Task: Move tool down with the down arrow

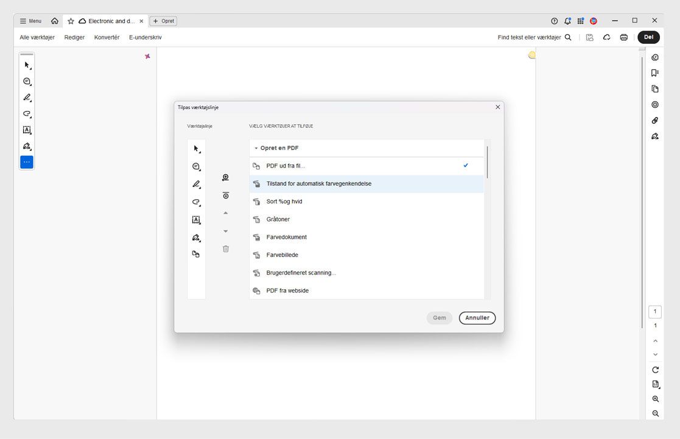Action: coord(225,231)
